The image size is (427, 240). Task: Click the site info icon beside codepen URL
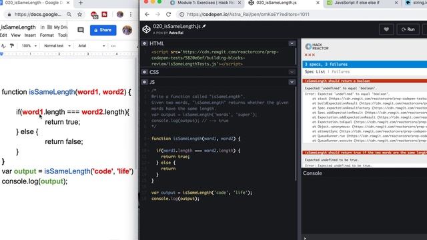pos(181,15)
